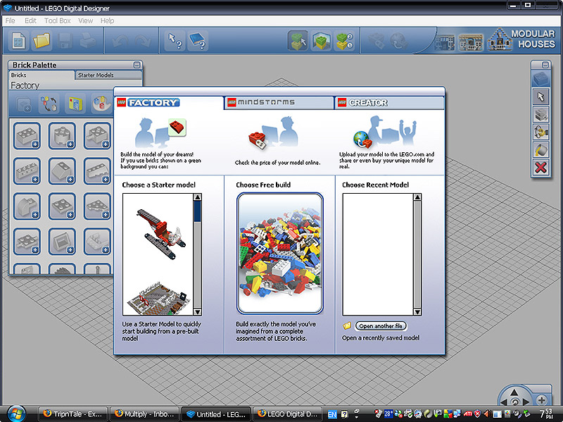Open the help book icon
The height and width of the screenshot is (422, 563).
[198, 41]
